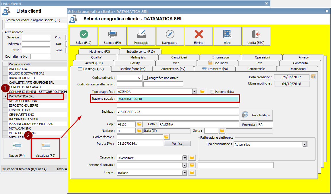The image size is (331, 194).
Task: Click the Elimina red X button
Action: (199, 36)
